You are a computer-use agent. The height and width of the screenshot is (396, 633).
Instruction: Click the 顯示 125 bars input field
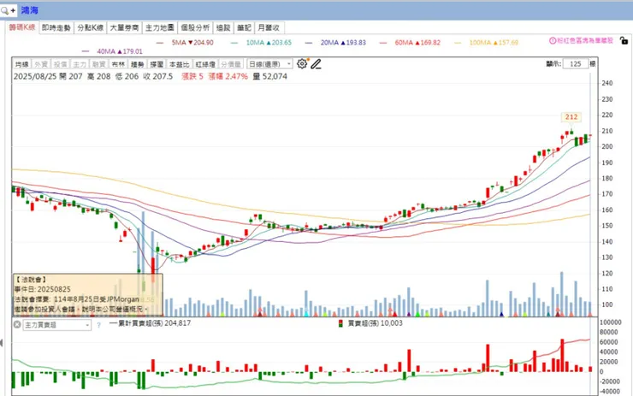(x=576, y=64)
